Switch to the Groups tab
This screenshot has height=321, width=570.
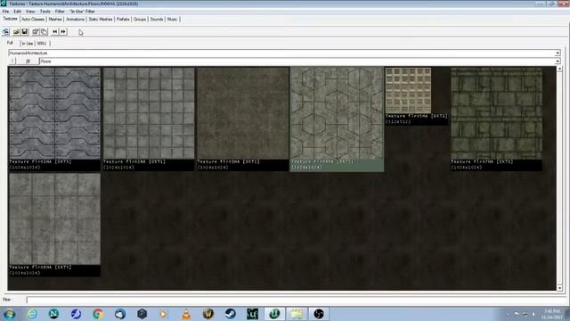pyautogui.click(x=140, y=20)
